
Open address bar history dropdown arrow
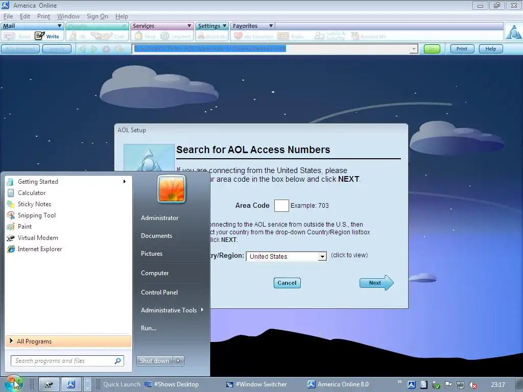414,49
